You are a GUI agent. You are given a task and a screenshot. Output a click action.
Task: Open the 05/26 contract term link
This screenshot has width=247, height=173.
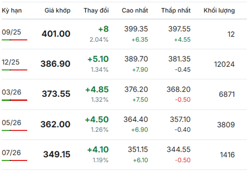(12, 123)
